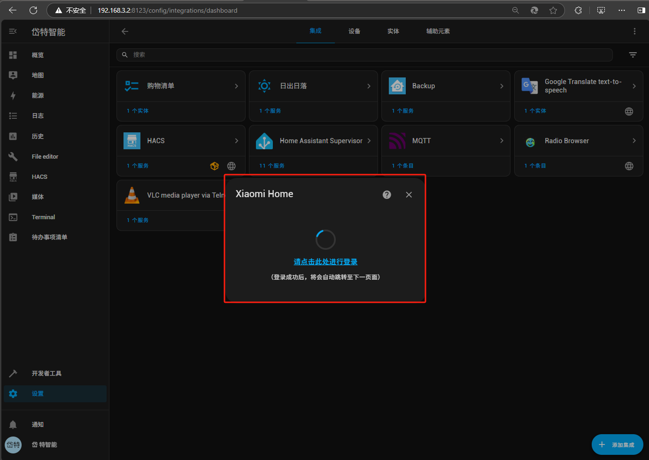Viewport: 649px width, 460px height.
Task: Click the 添加集成 add integration button
Action: click(x=617, y=445)
